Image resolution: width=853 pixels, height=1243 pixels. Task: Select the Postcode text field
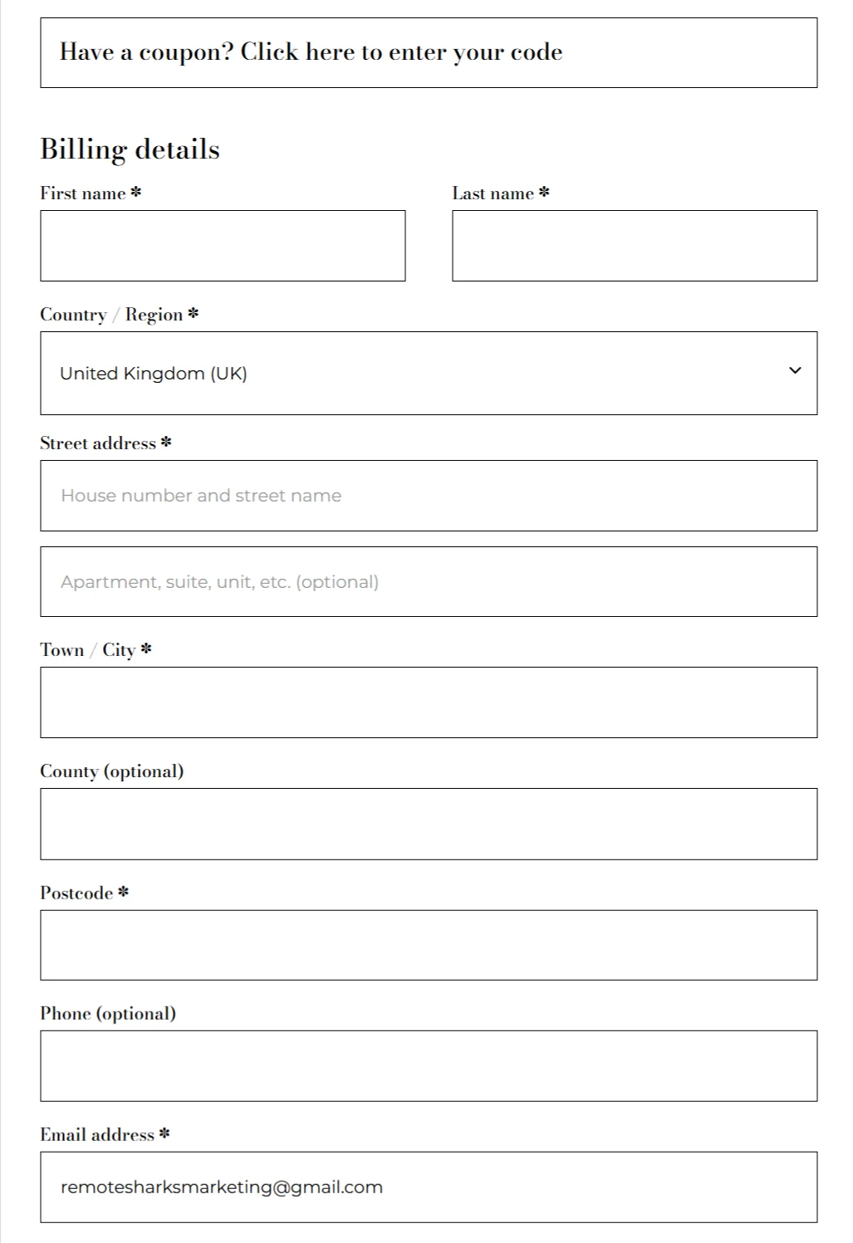(x=429, y=945)
